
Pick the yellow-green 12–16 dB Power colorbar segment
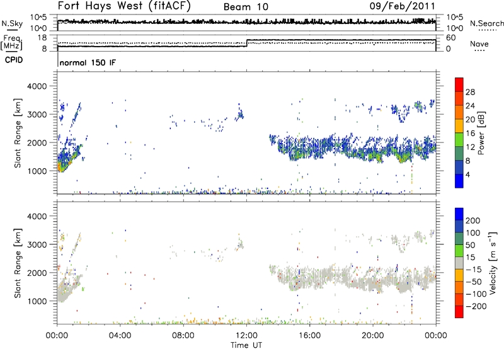point(459,139)
